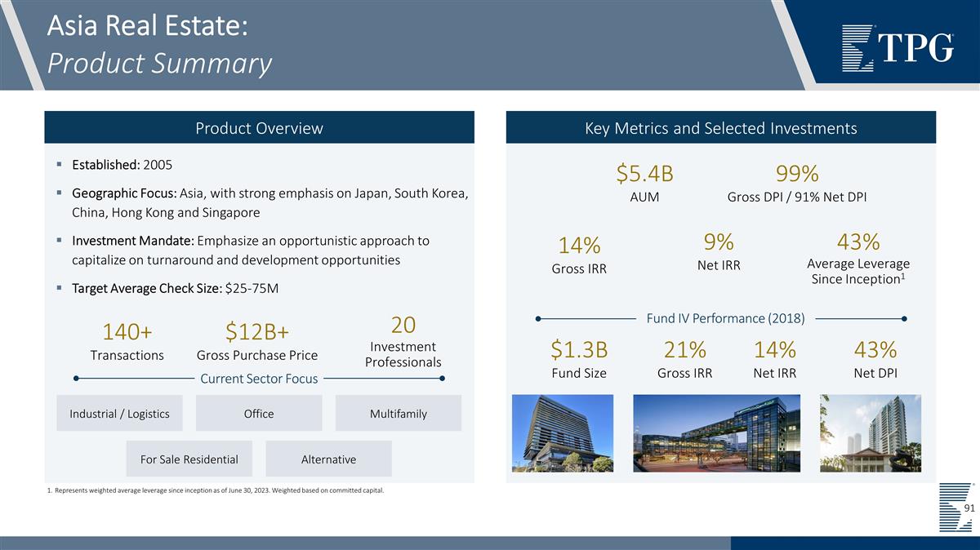The width and height of the screenshot is (980, 550).
Task: Select the Office sector box
Action: [x=259, y=414]
